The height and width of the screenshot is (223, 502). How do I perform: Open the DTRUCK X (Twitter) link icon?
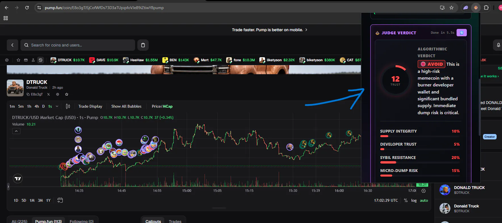point(49,94)
